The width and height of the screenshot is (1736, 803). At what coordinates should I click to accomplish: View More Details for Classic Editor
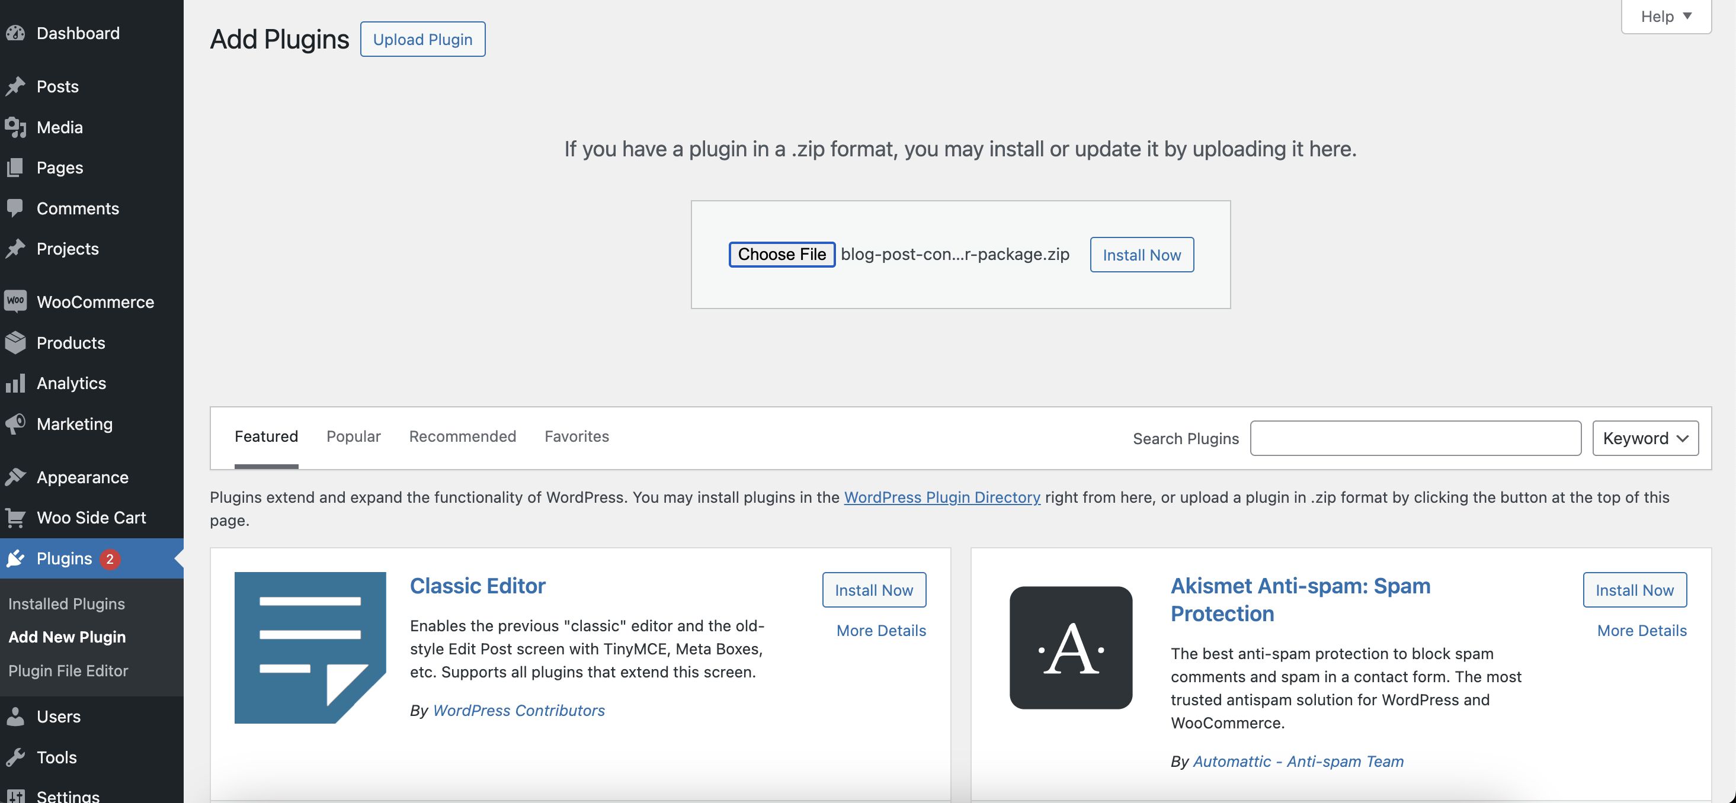(x=882, y=630)
